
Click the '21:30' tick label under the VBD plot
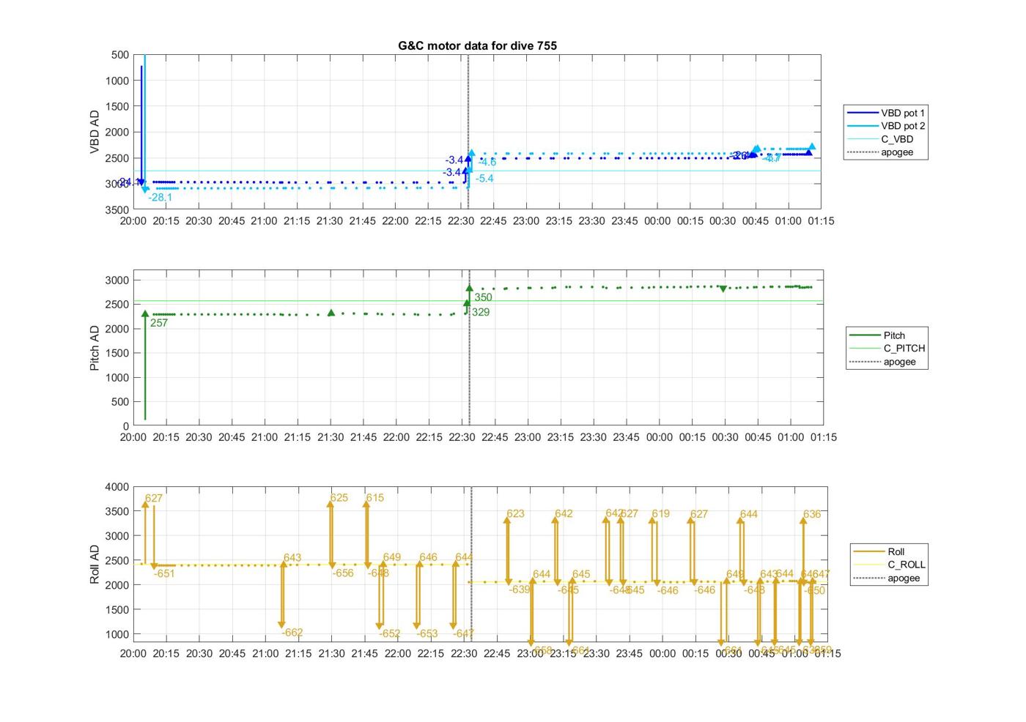point(329,221)
